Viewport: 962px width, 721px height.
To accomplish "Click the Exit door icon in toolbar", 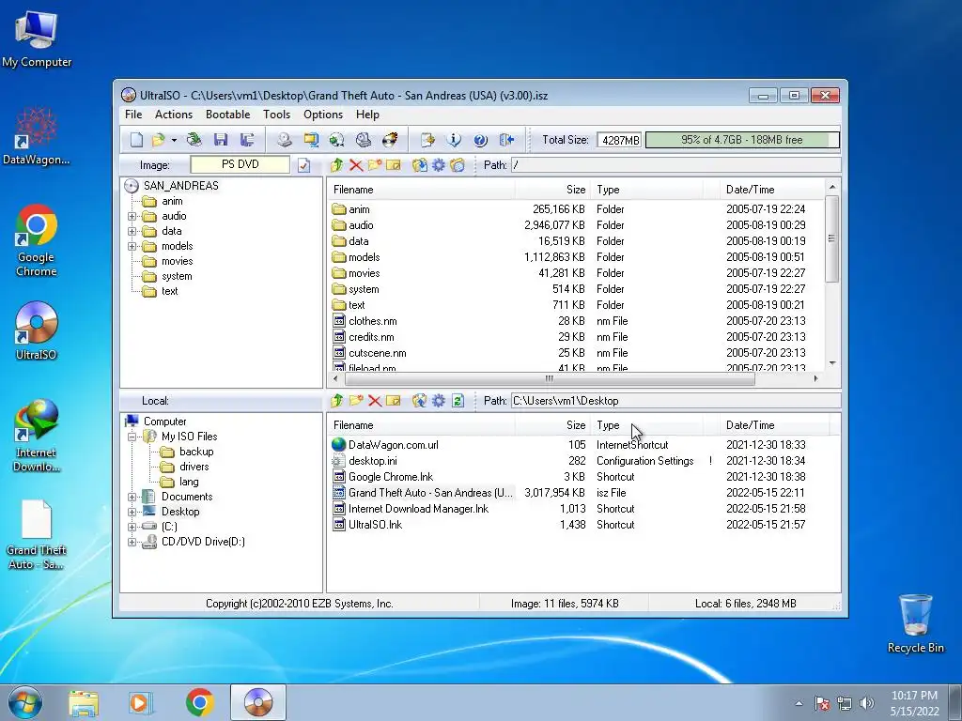I will tap(506, 140).
